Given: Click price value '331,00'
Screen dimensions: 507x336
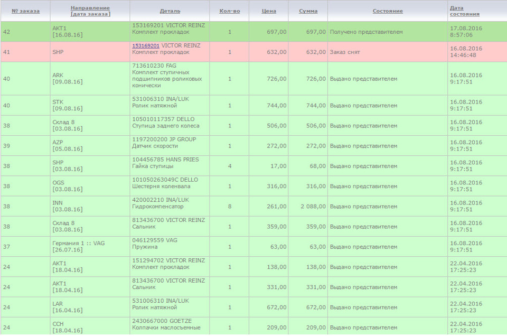Looking at the screenshot, I should coord(276,287).
